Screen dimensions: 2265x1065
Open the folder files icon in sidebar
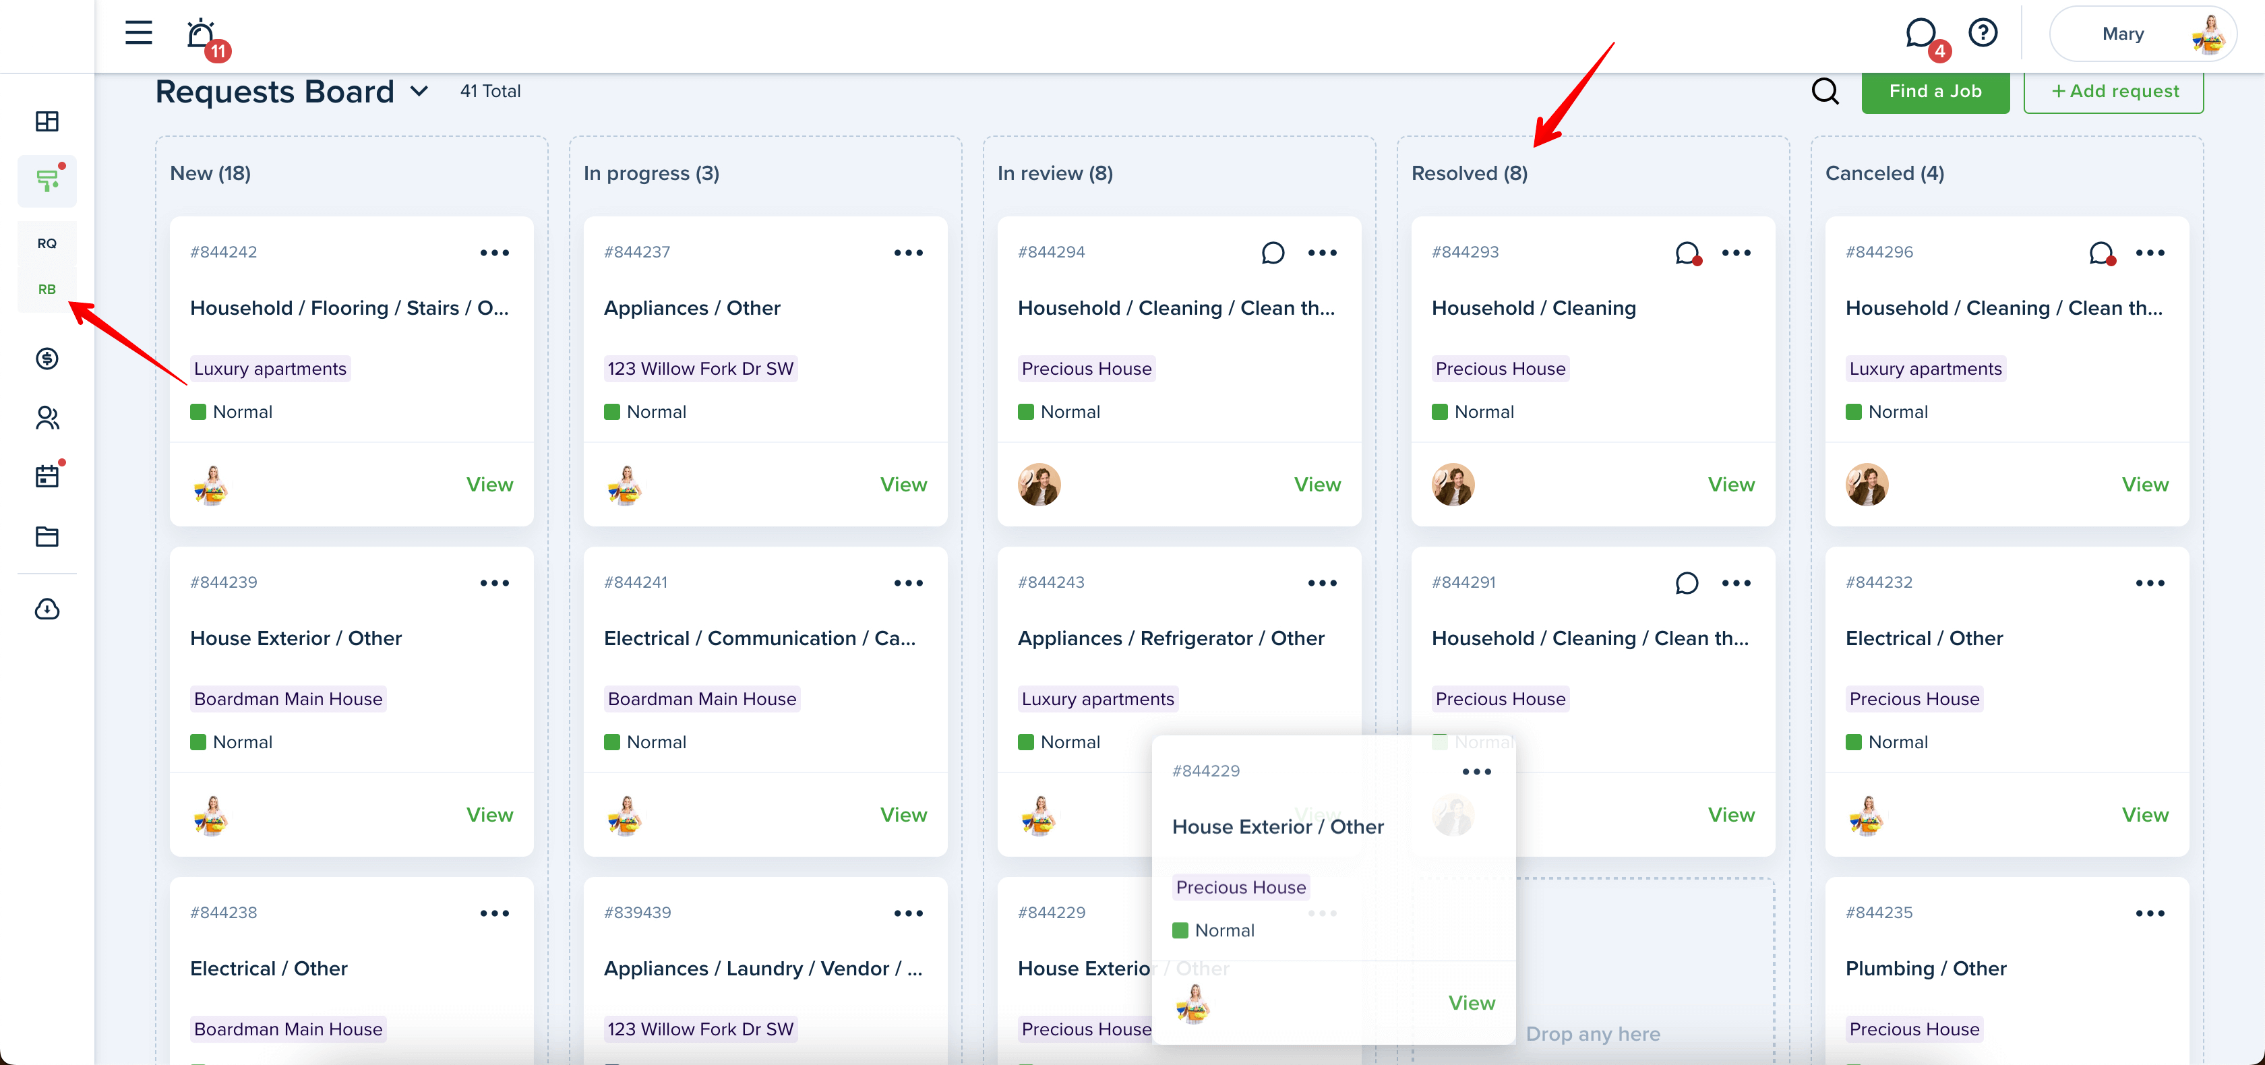(47, 537)
